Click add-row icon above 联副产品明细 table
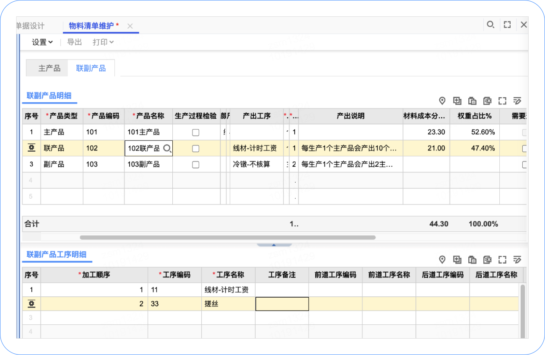Viewport: 545px width, 355px height. coord(457,101)
